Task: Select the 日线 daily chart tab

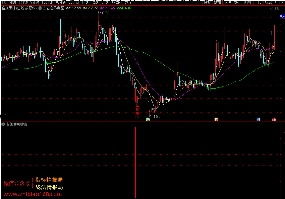Action: click(x=86, y=3)
